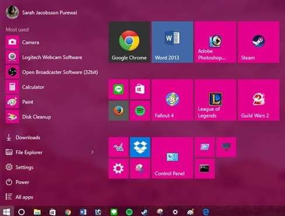
Task: Open the Windows Store small tile
Action: (140, 89)
